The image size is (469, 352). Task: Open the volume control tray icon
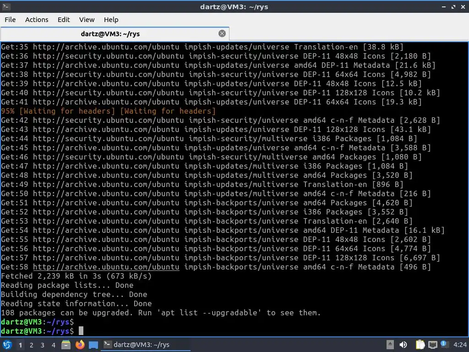click(403, 345)
